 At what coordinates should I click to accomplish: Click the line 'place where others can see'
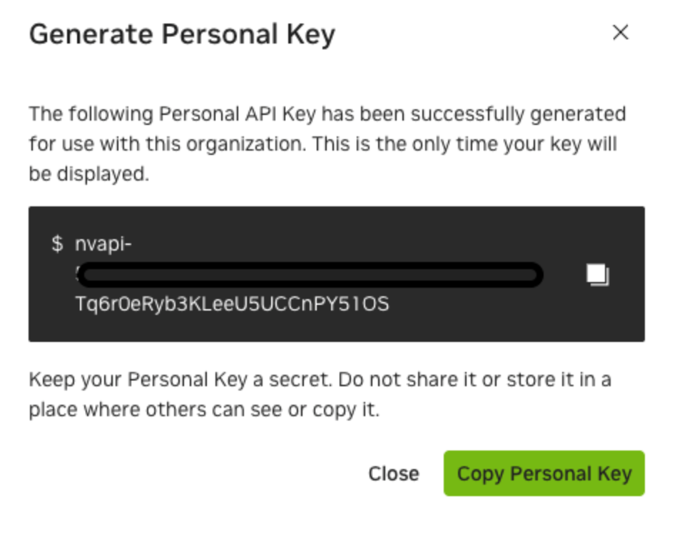coord(203,410)
